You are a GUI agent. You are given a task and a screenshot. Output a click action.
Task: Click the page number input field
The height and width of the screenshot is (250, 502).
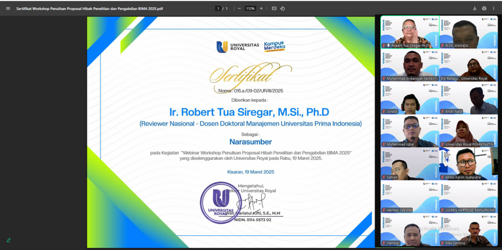(x=218, y=8)
